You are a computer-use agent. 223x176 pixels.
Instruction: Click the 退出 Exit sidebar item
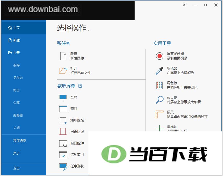tap(24, 168)
